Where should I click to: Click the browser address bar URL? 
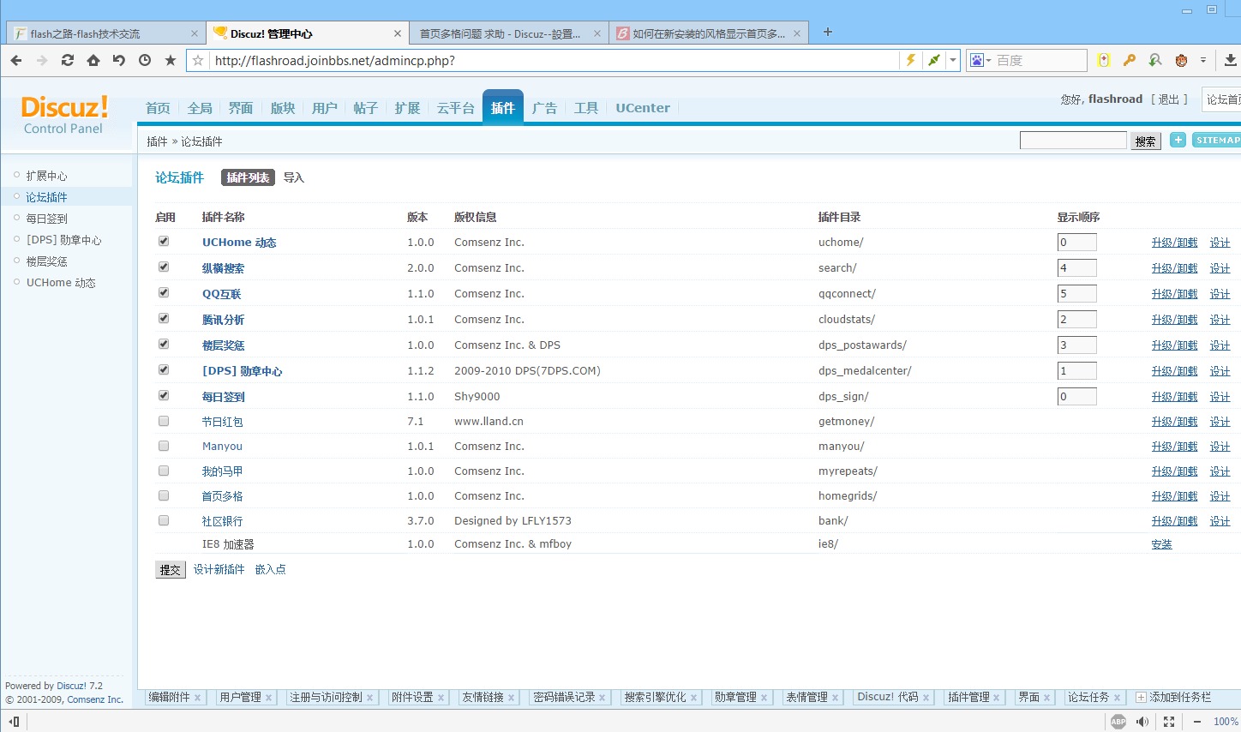click(x=334, y=61)
